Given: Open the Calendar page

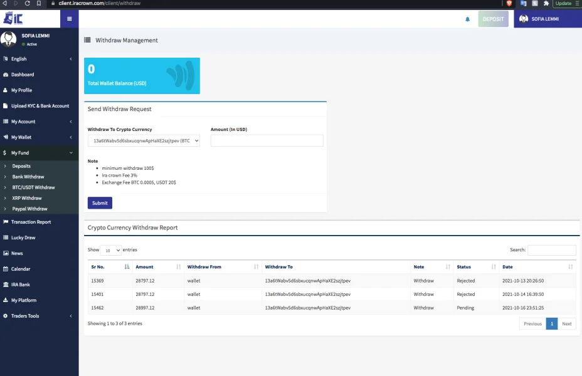Looking at the screenshot, I should (x=20, y=269).
